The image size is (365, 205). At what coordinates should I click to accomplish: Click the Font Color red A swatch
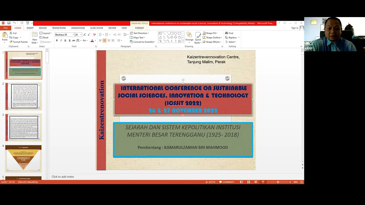pyautogui.click(x=92, y=41)
